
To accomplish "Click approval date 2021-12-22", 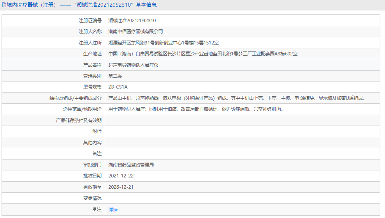I will (x=121, y=176).
